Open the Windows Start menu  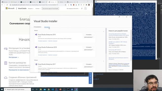click(2, 89)
